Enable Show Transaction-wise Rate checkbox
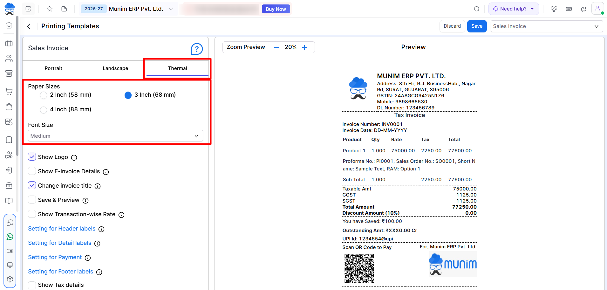Image resolution: width=607 pixels, height=290 pixels. pos(32,214)
